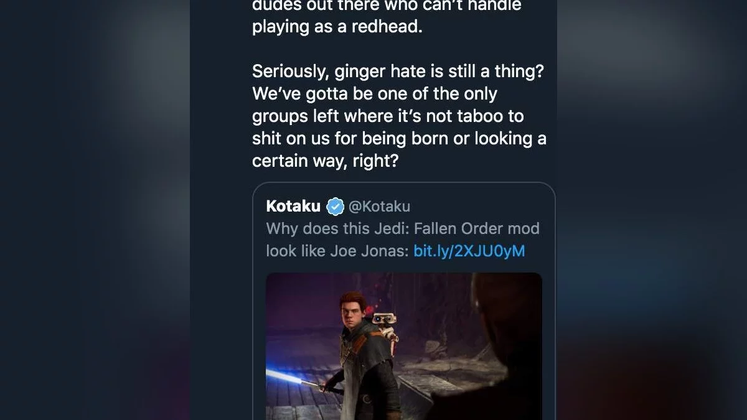The image size is (747, 420).
Task: Open the bit.ly/2XJU0yM link
Action: (x=469, y=251)
